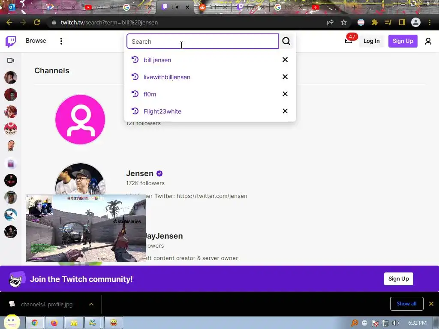Close the active Twitch tab
Screen dimensions: 439x329
187,7
